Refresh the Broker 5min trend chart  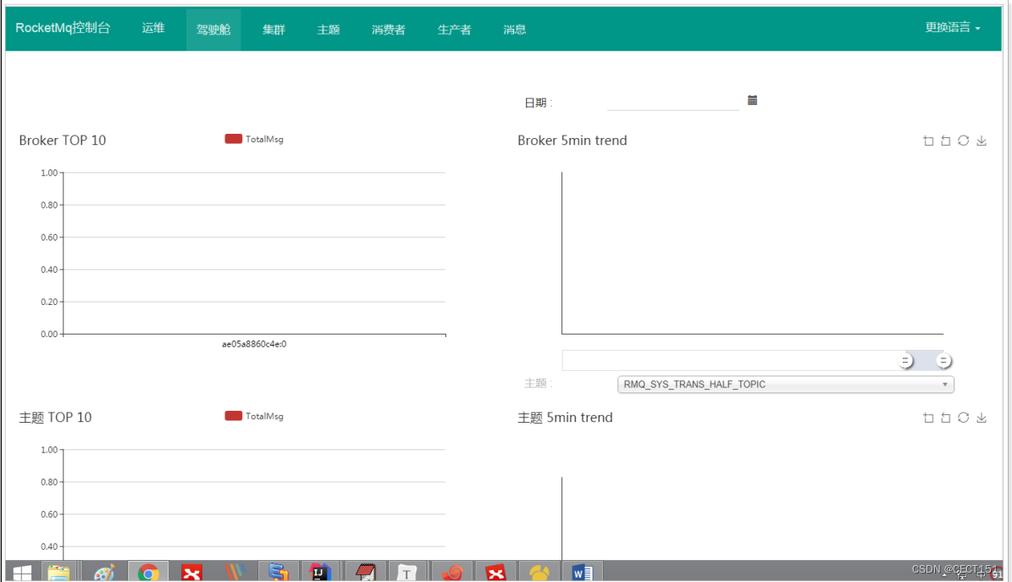pyautogui.click(x=964, y=141)
